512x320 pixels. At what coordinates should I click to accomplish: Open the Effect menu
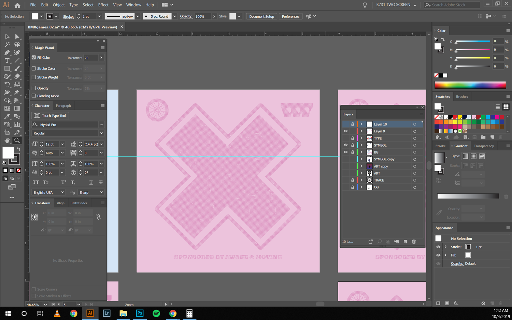click(x=103, y=5)
